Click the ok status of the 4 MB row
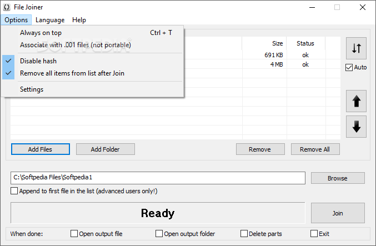Image resolution: width=376 pixels, height=246 pixels. coord(305,64)
